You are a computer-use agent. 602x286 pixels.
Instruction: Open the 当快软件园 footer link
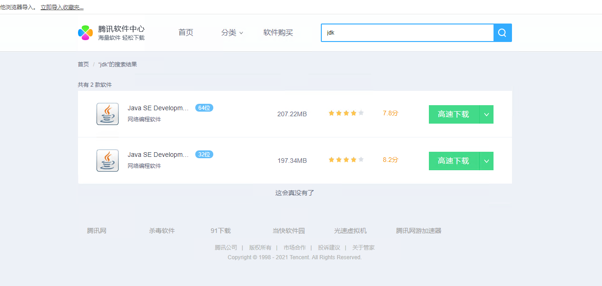[289, 231]
